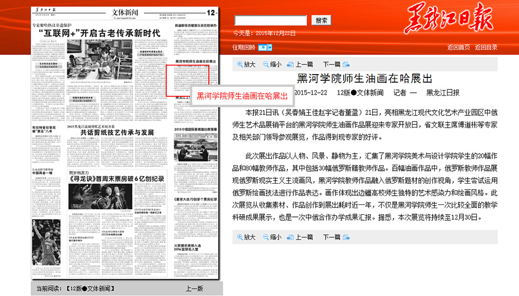Expand the 往期回顾 dropdown arrow
Viewport: 519px width, 296px height.
pos(269,47)
